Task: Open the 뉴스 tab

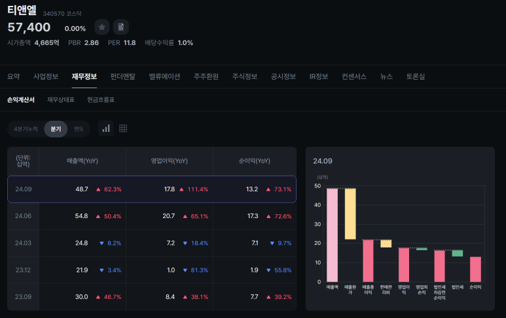Action: [x=386, y=76]
